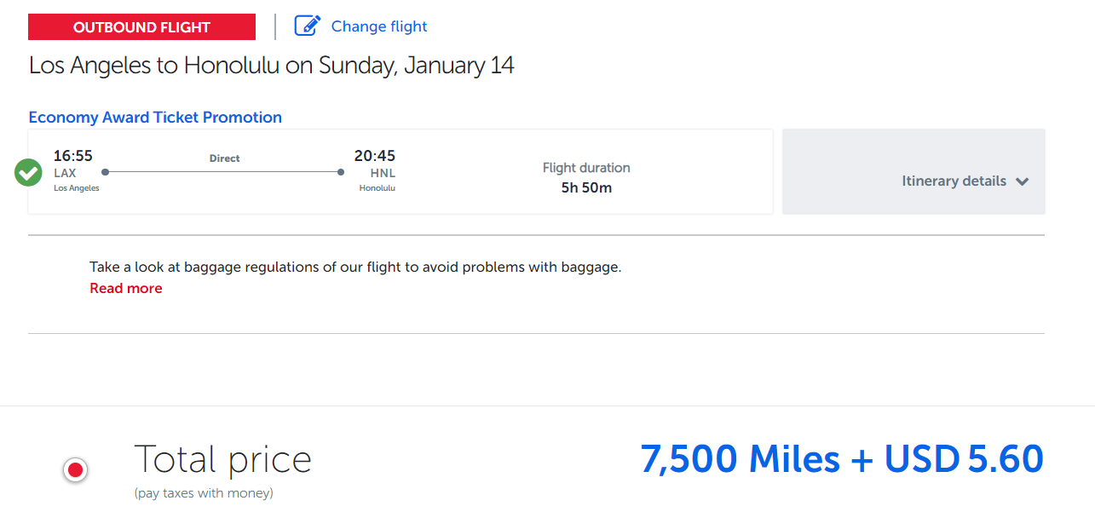Select the Economy Award Ticket Promotion fare
Image resolution: width=1095 pixels, height=512 pixels.
[x=155, y=117]
